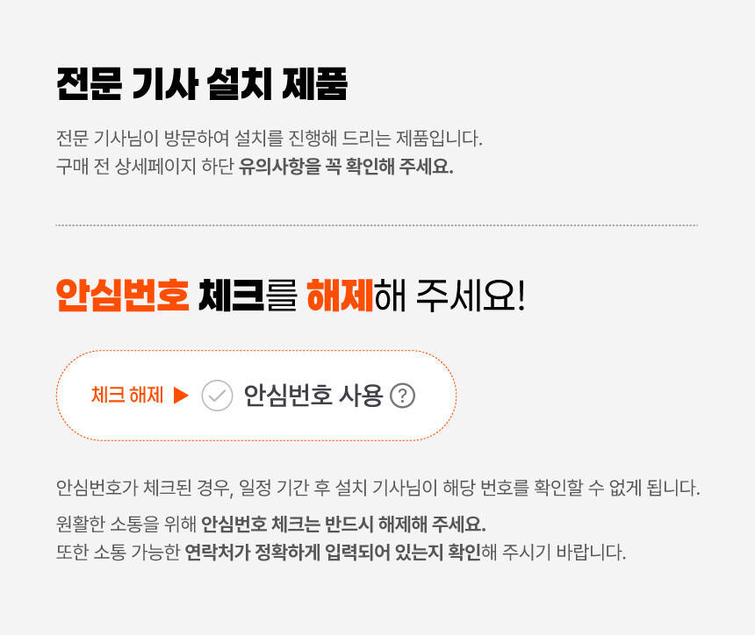Click the text 해 주시기 바랍니다
This screenshot has width=755, height=635.
click(x=554, y=553)
